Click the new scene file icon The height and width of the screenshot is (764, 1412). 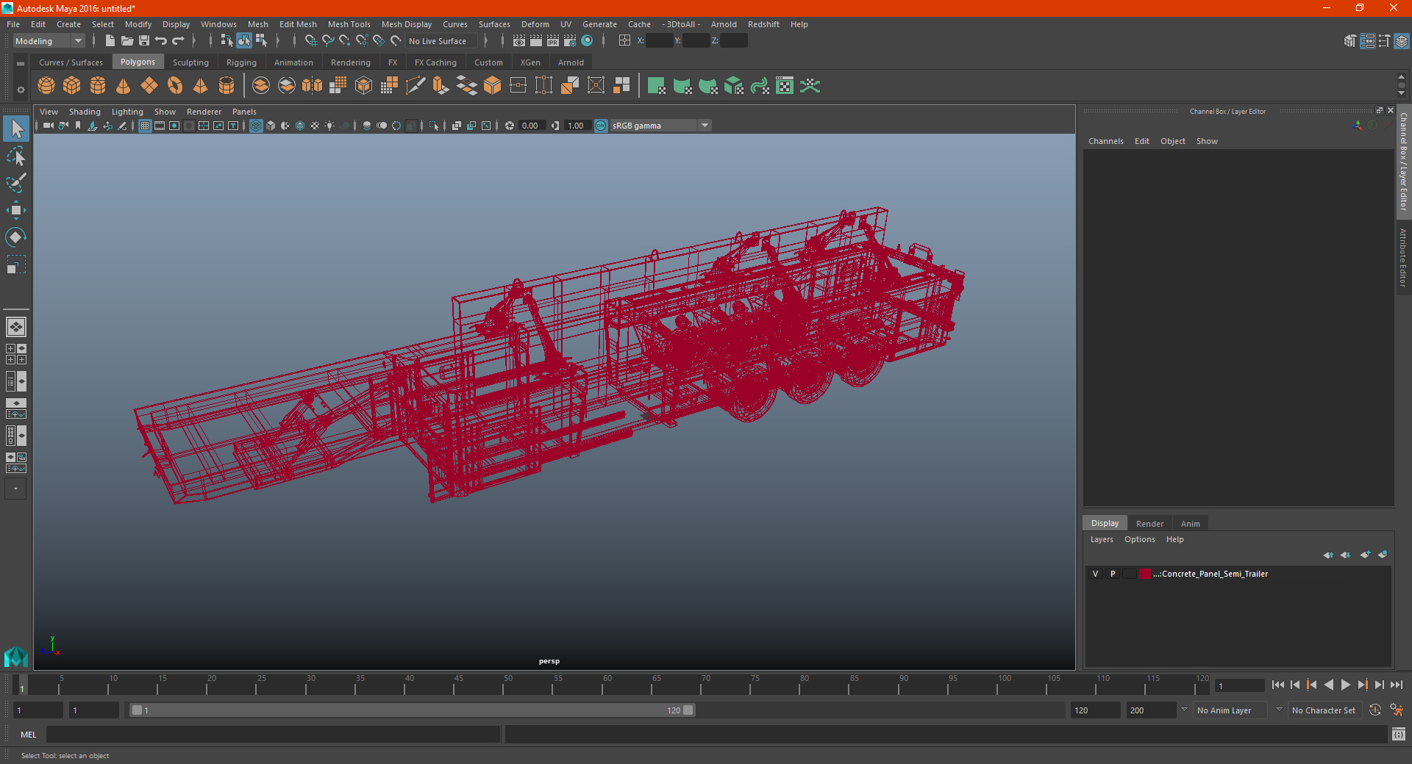pos(110,41)
